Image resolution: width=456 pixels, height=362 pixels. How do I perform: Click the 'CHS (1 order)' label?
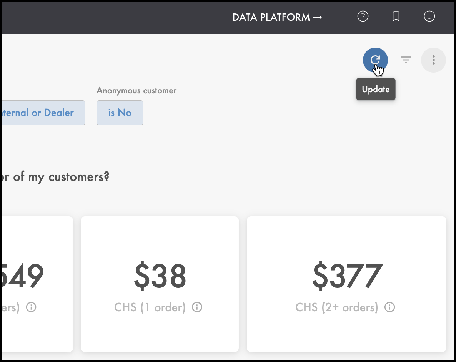click(150, 307)
